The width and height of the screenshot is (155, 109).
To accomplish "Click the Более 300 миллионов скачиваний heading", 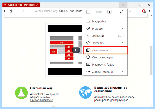I will [111, 89].
